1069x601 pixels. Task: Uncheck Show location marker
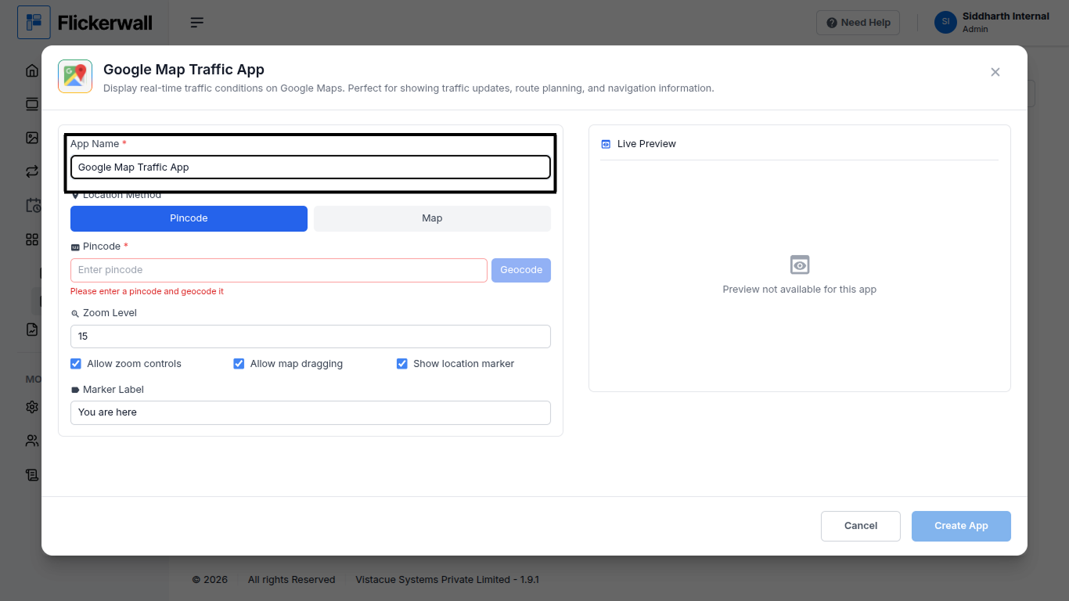point(402,364)
